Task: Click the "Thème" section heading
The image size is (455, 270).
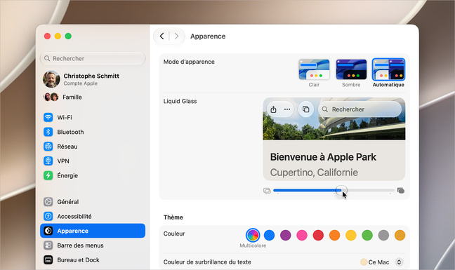Action: (x=173, y=217)
